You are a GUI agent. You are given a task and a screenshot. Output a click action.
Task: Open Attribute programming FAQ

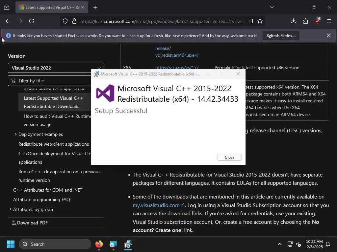tap(41, 199)
